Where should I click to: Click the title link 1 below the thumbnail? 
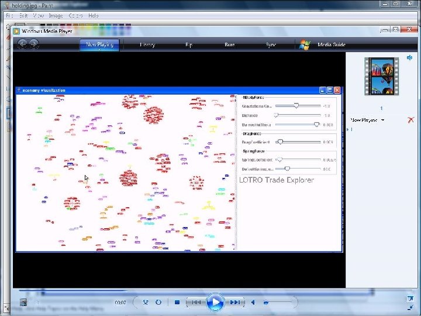point(381,108)
